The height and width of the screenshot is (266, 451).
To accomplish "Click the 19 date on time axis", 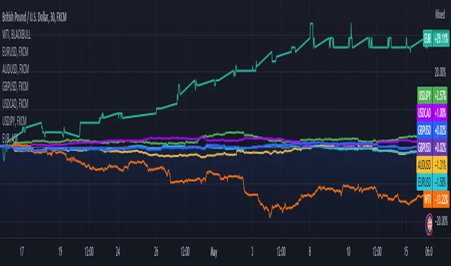I will [60, 251].
